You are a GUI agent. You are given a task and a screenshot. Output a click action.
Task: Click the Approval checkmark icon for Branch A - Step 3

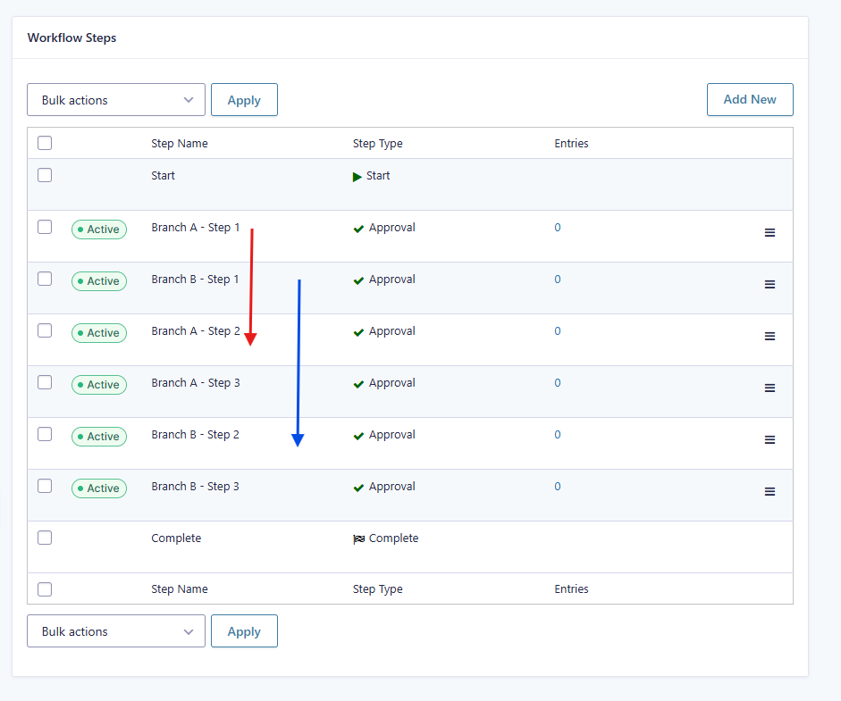tap(359, 382)
